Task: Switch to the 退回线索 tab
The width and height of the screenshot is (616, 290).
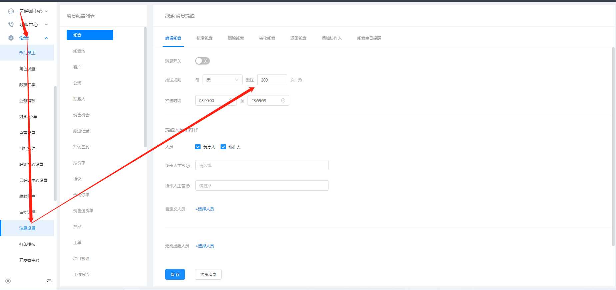Action: coord(299,38)
